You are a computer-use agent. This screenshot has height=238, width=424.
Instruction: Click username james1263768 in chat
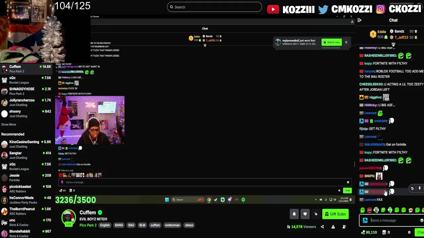[x=370, y=168]
